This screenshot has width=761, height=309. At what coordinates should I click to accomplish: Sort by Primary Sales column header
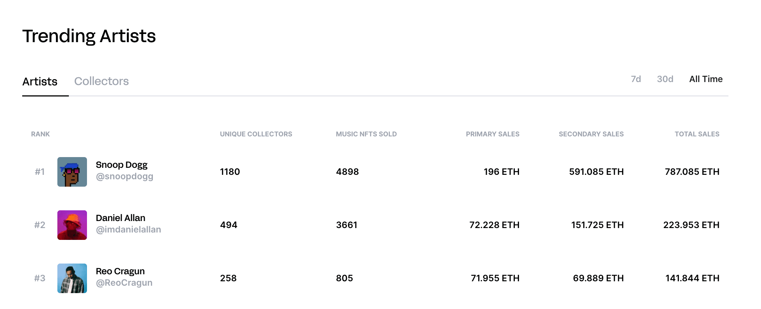493,134
